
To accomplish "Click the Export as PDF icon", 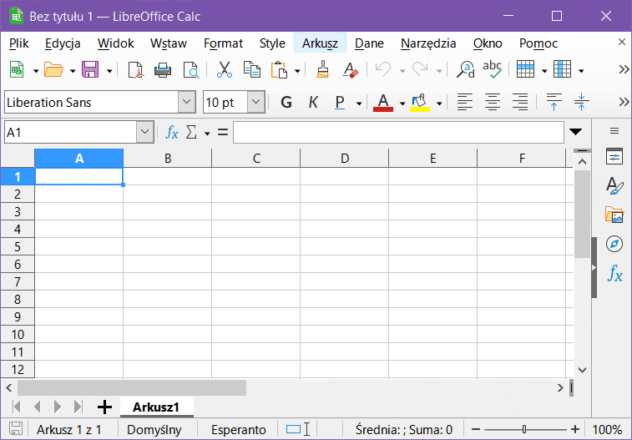I will tap(135, 70).
